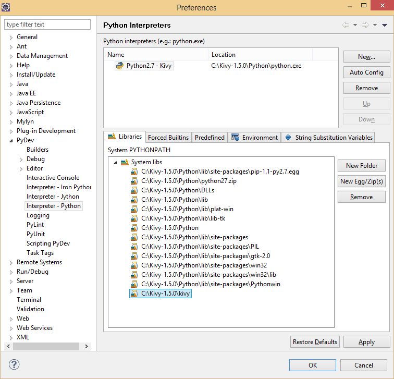Click the library icon for lib\plat-win
Image resolution: width=394 pixels, height=379 pixels.
pyautogui.click(x=134, y=210)
